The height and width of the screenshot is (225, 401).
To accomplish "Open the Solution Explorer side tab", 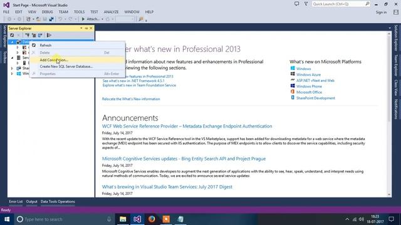I will [x=396, y=37].
